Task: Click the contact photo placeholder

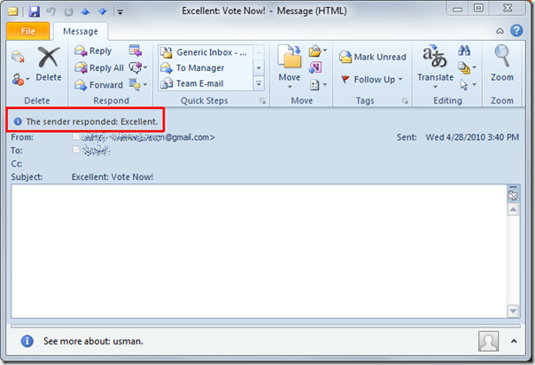Action: [488, 341]
